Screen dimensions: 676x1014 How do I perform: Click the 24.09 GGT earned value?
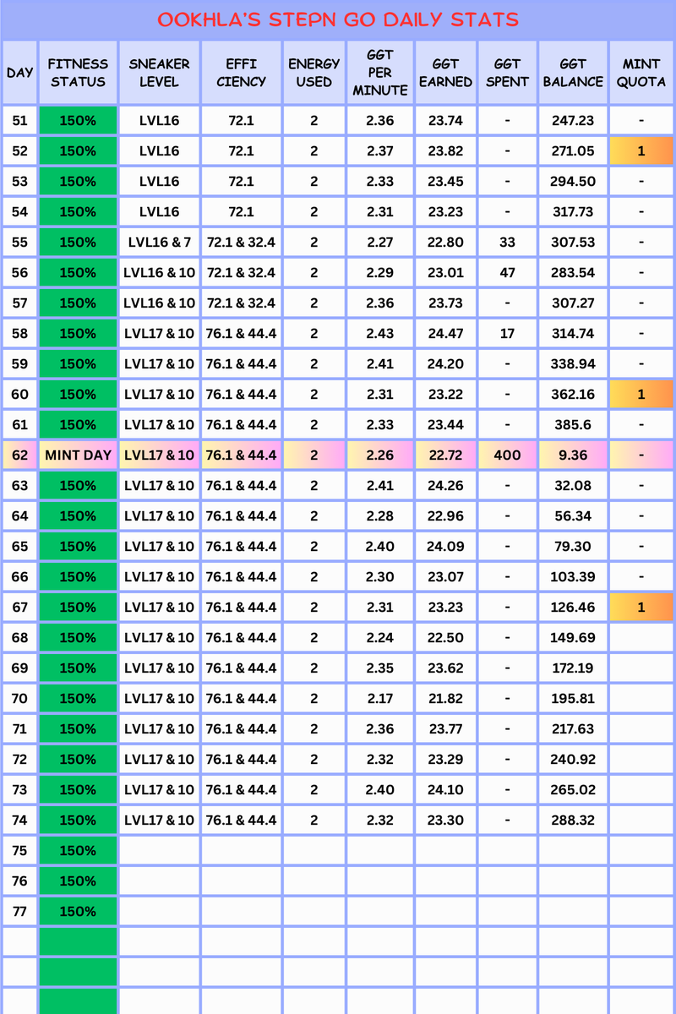point(445,547)
